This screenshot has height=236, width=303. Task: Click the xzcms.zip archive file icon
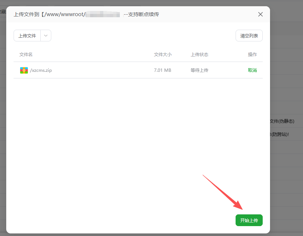tap(24, 70)
